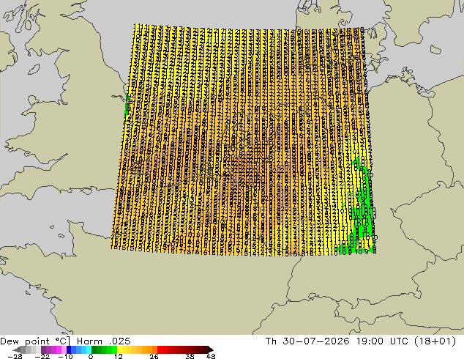The width and height of the screenshot is (464, 359).
Task: Click the bright red legend swatch after 26
Action: [160, 349]
